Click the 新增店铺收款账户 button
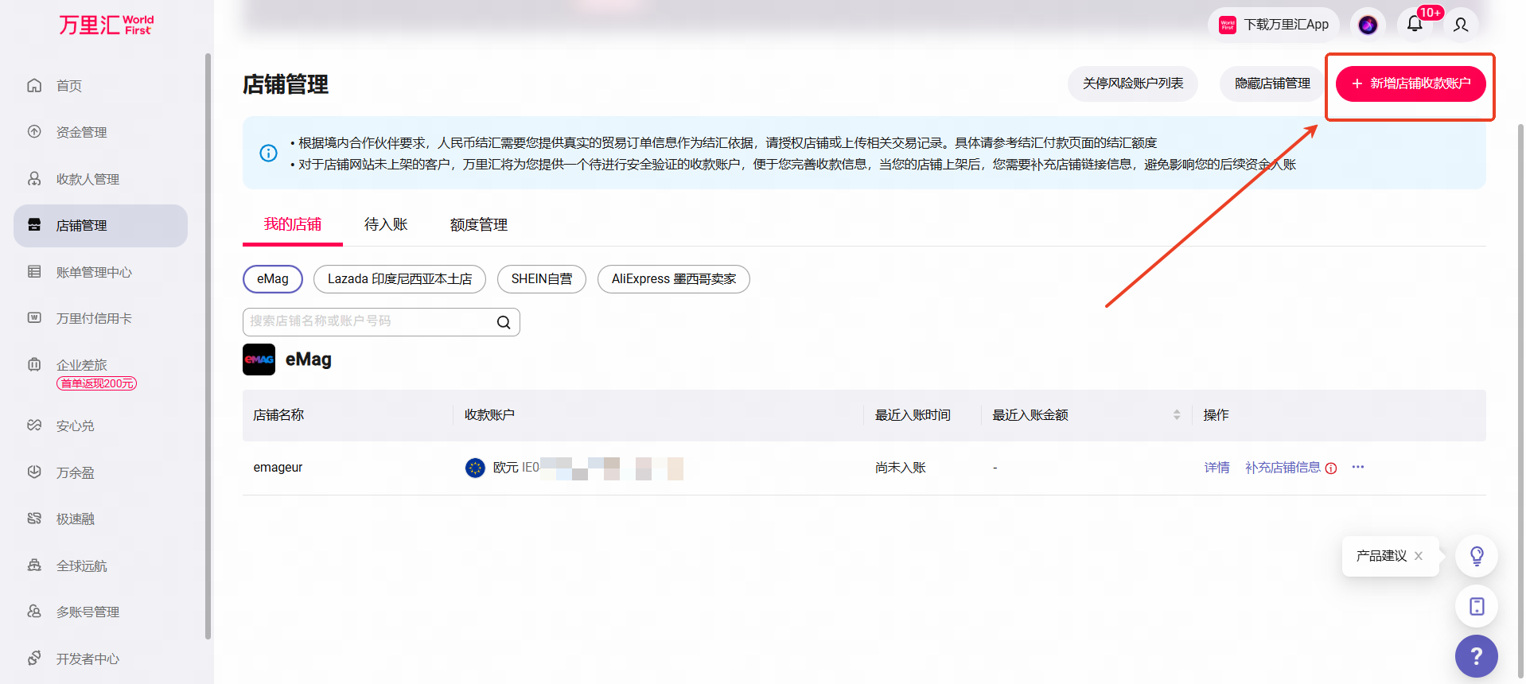This screenshot has height=684, width=1526. (1411, 84)
